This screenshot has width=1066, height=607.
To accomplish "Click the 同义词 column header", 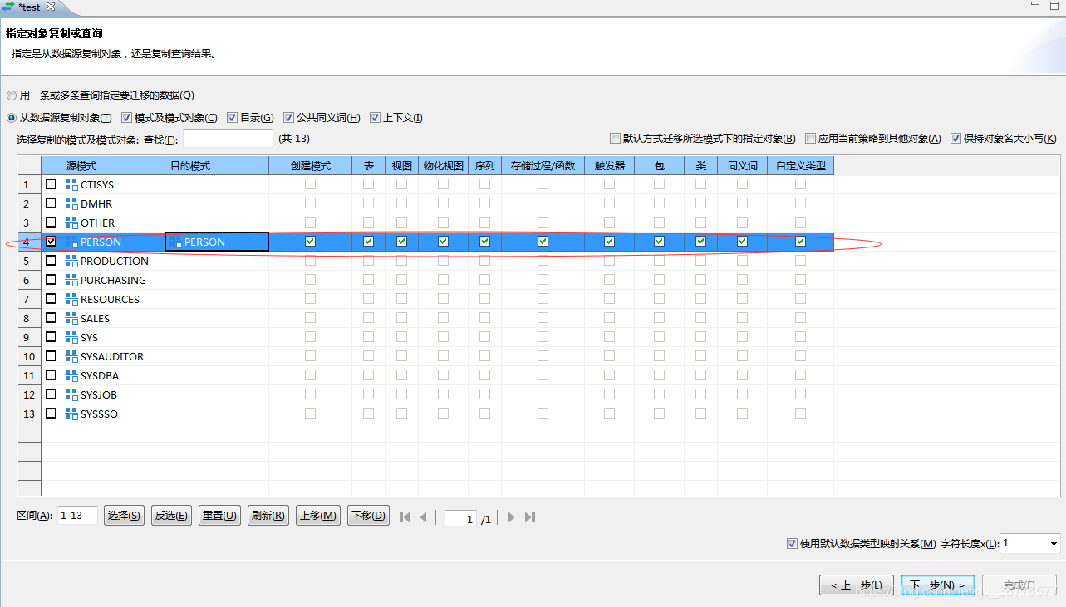I will point(742,165).
